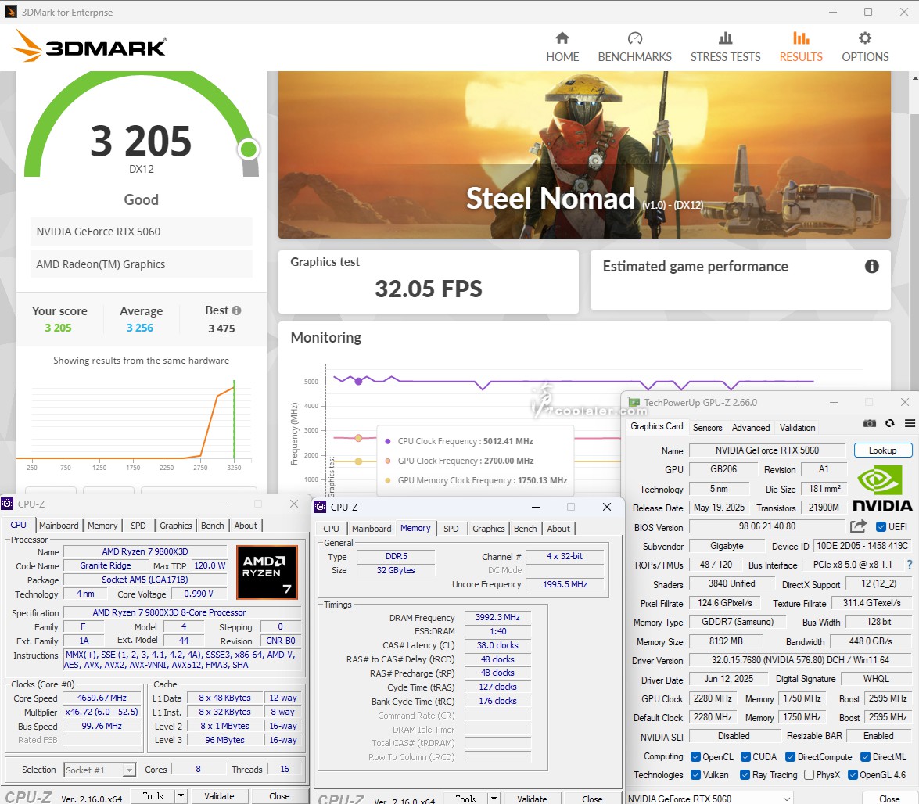Click the GPU-Z BIOS share/export icon
The width and height of the screenshot is (919, 804).
pyautogui.click(x=858, y=526)
